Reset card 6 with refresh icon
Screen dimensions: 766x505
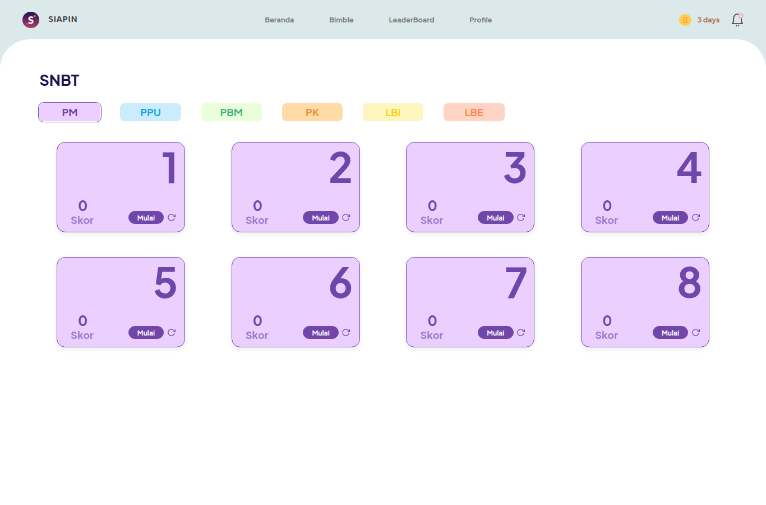(x=346, y=332)
